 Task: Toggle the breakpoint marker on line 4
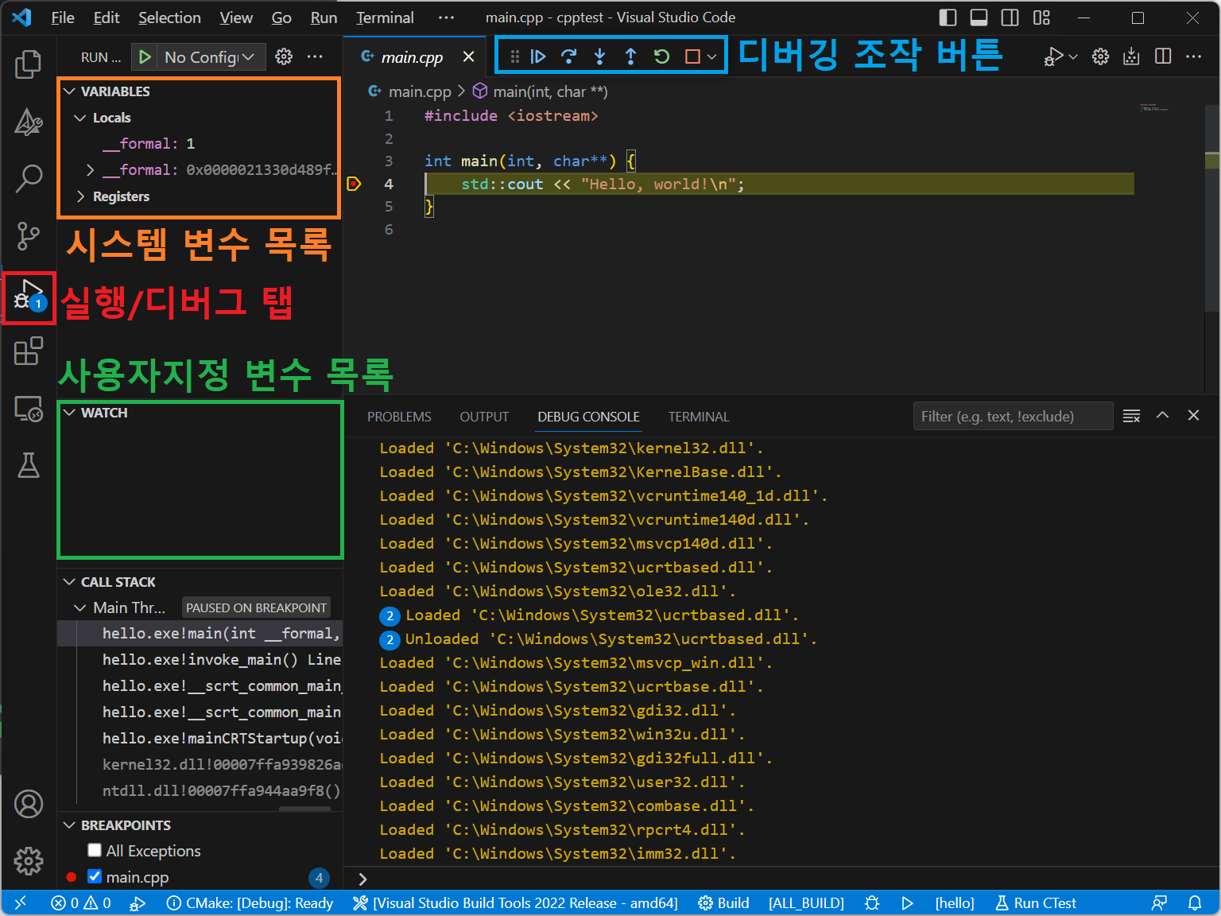355,184
